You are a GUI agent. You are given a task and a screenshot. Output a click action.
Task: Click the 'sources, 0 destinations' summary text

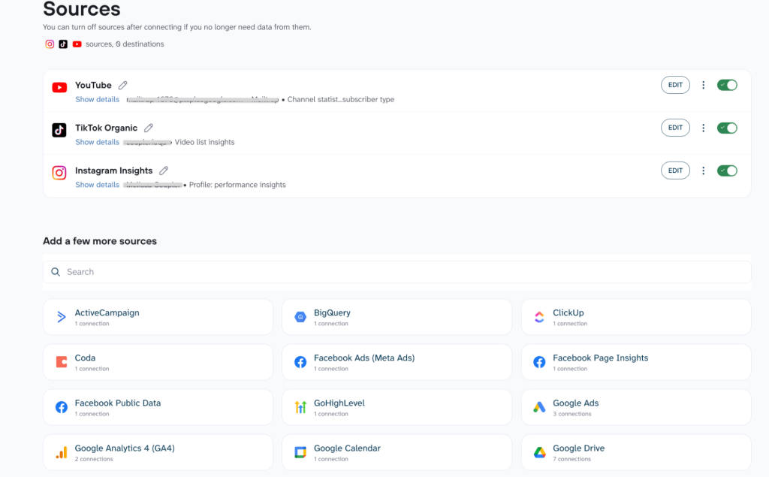(125, 44)
